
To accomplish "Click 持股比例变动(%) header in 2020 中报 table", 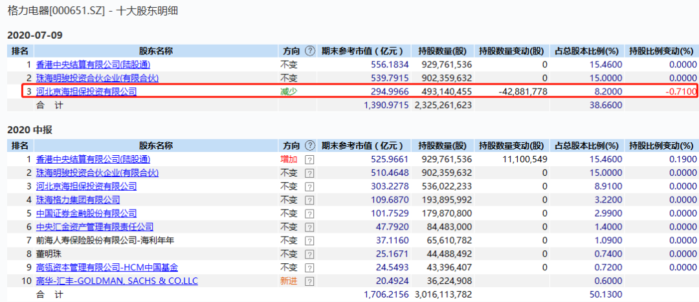I will [661, 146].
